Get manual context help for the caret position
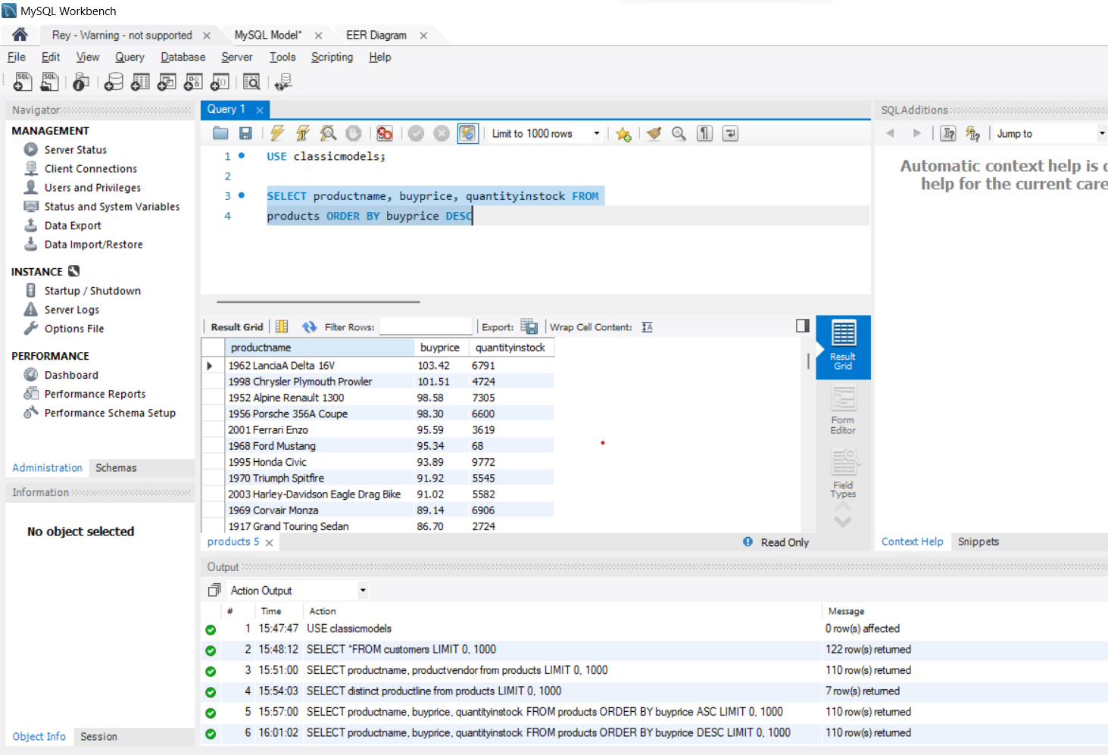This screenshot has height=755, width=1108. point(948,133)
